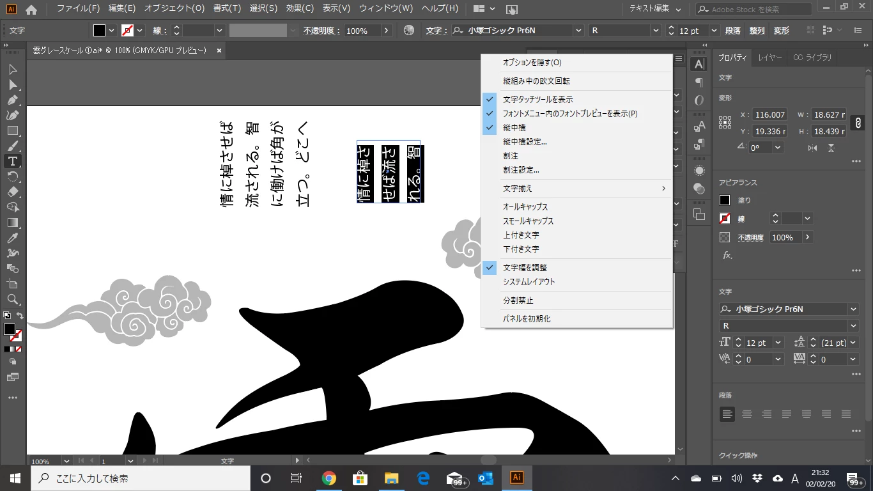Select the Pen tool
The image size is (873, 491).
click(12, 100)
